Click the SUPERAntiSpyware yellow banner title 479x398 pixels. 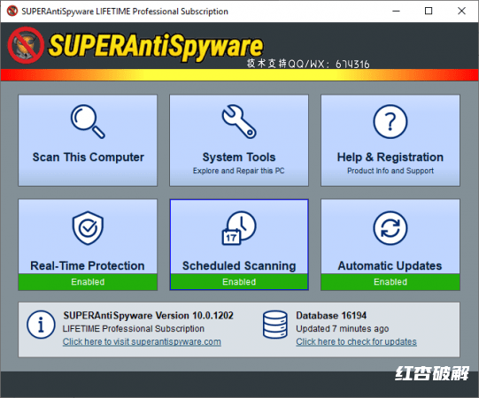coord(156,46)
